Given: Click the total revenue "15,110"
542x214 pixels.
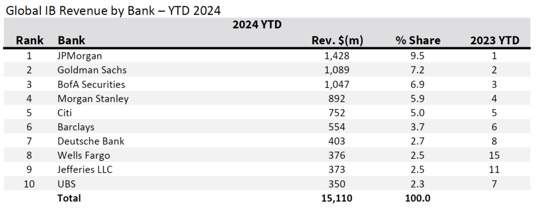Looking at the screenshot, I should [x=337, y=199].
